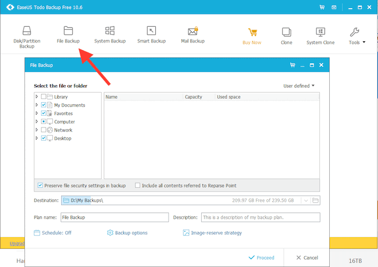Open Backup options link

point(131,233)
